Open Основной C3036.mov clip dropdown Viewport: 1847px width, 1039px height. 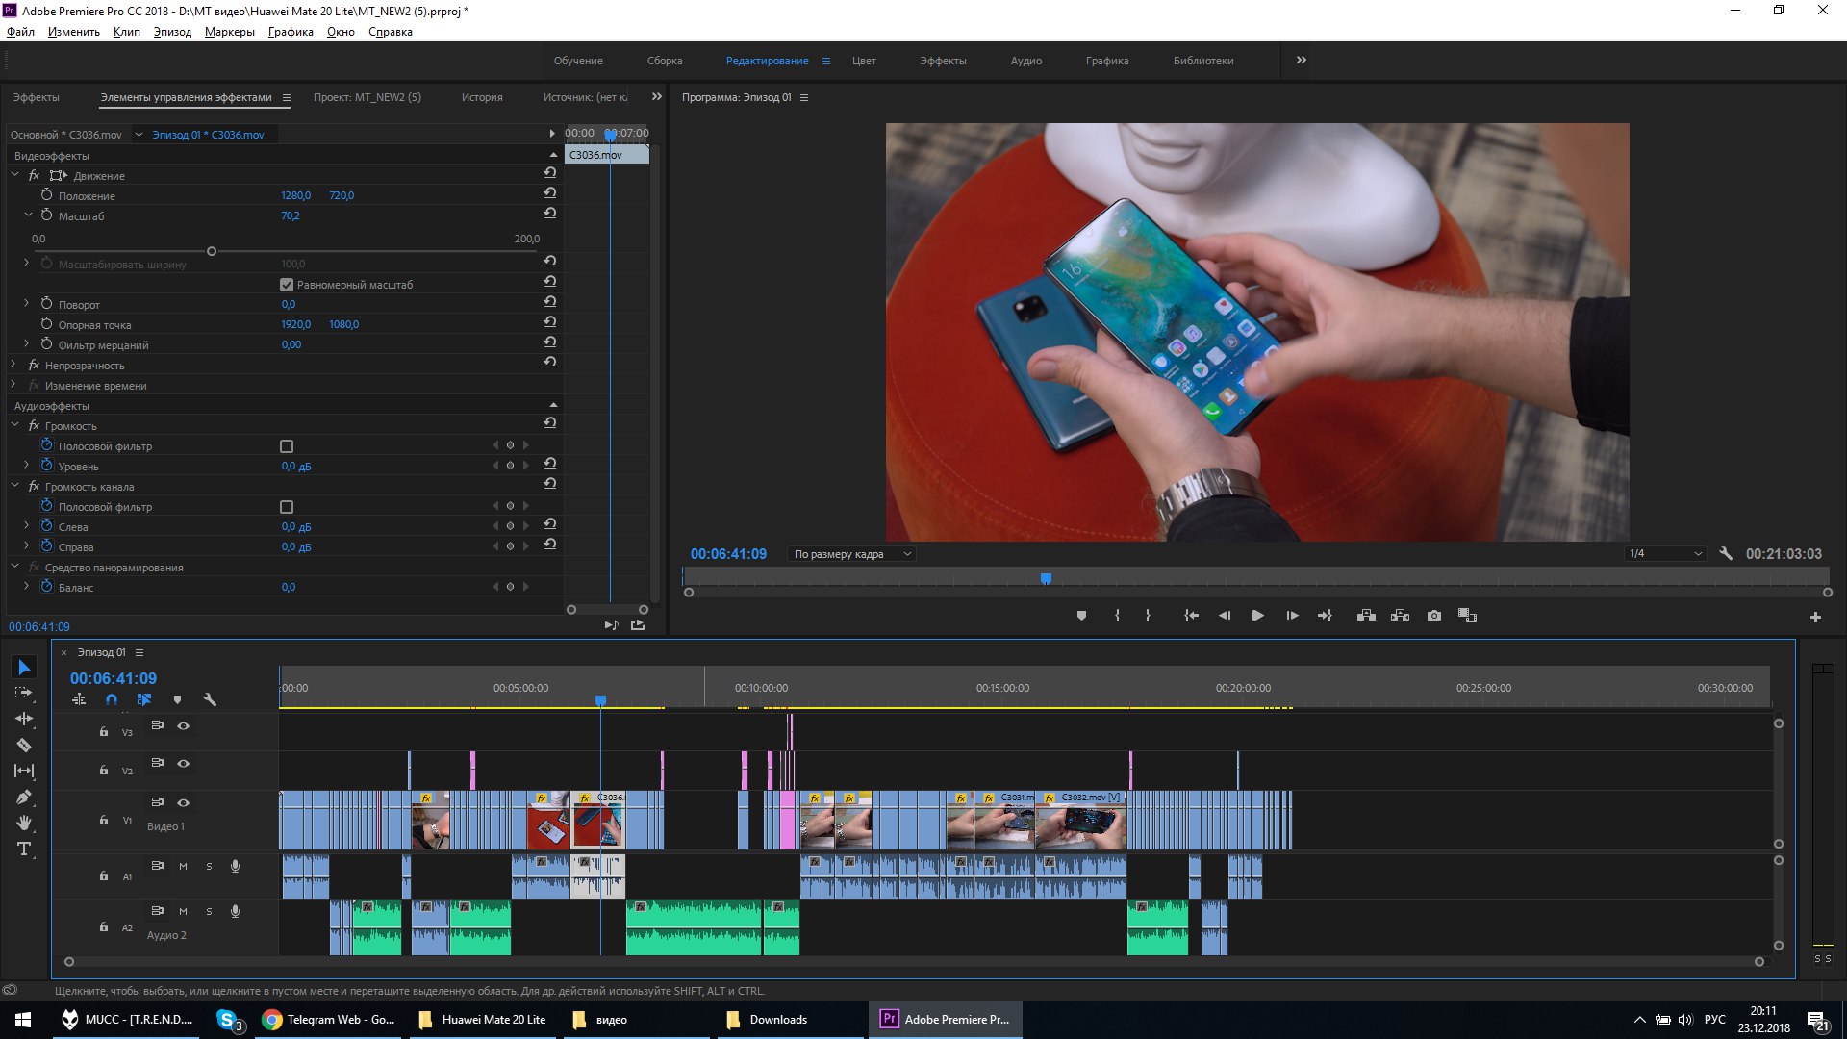coord(139,135)
